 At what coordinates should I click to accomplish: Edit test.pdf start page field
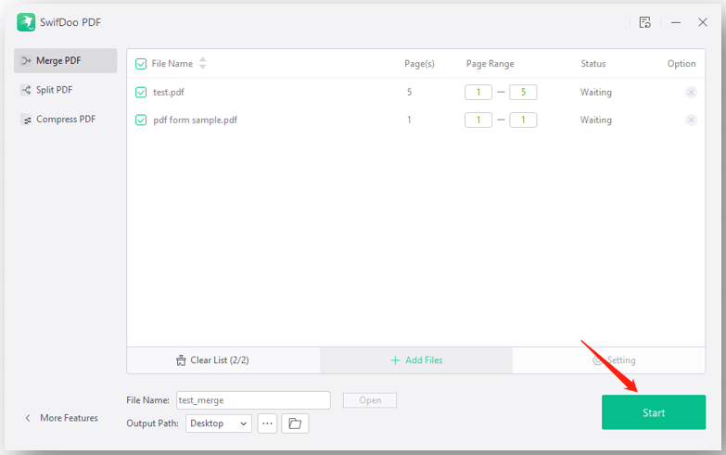tap(478, 92)
